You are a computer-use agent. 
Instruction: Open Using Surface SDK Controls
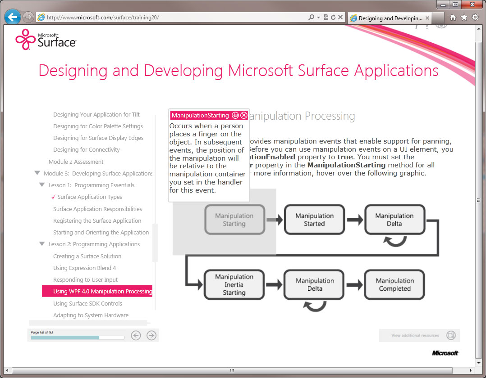click(88, 304)
